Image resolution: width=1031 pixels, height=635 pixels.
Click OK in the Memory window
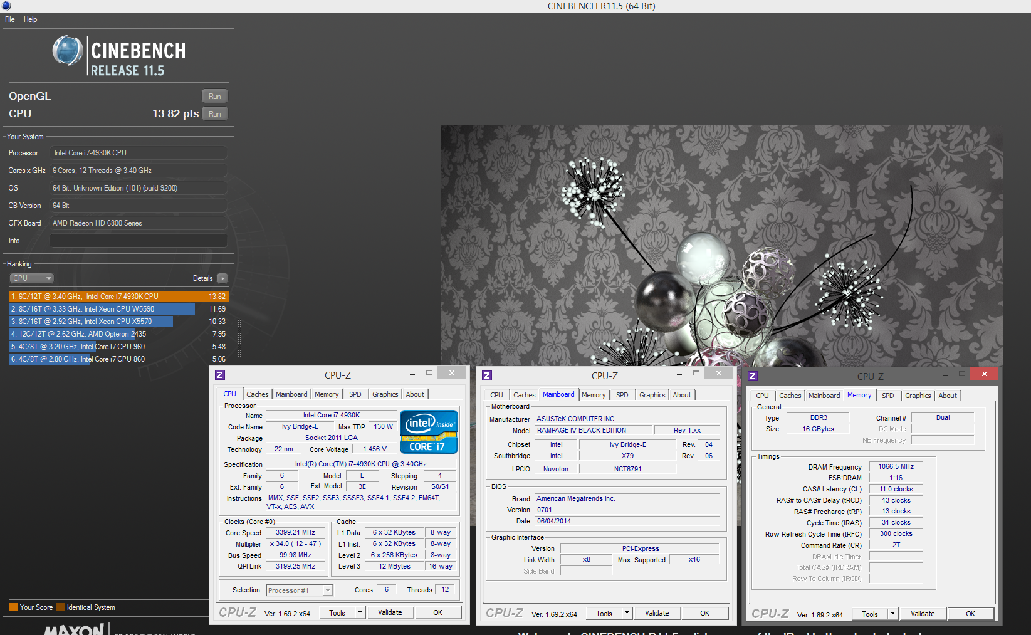tap(970, 614)
